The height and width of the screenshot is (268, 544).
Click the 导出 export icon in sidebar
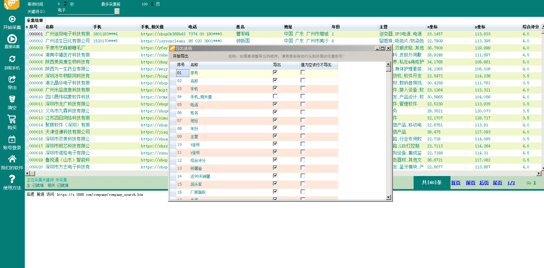coord(12,79)
